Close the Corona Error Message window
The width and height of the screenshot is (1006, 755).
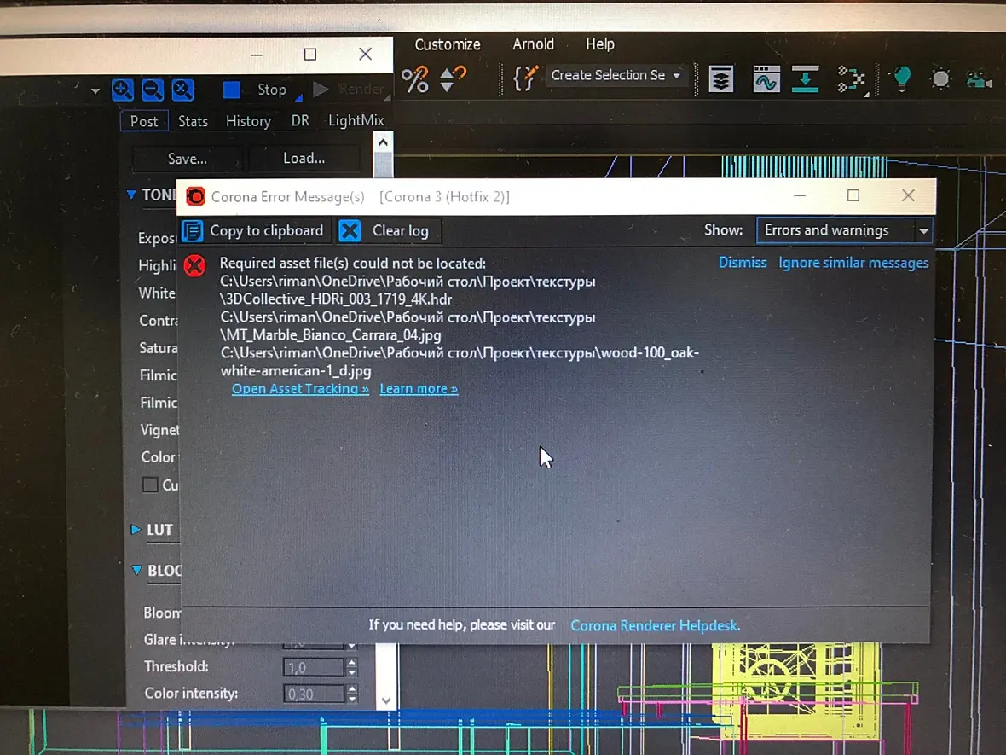point(908,196)
